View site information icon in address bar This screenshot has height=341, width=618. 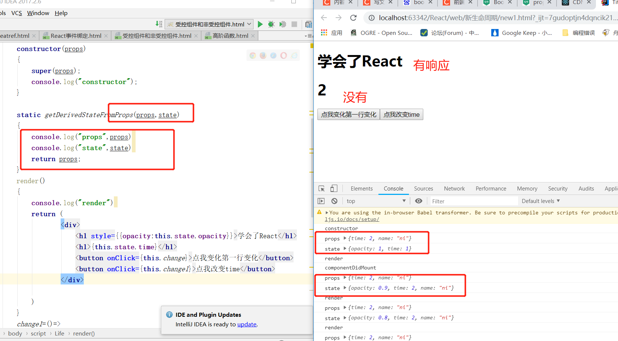(371, 18)
